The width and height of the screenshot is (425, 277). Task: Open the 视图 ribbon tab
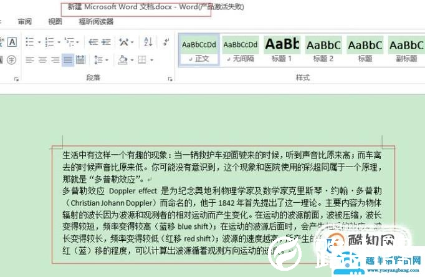(x=55, y=21)
